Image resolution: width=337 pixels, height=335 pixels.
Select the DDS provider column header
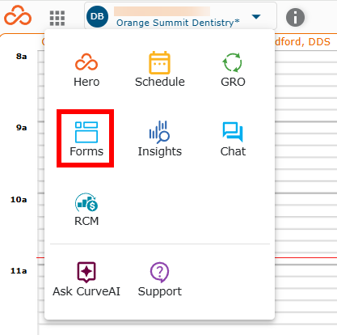(303, 42)
